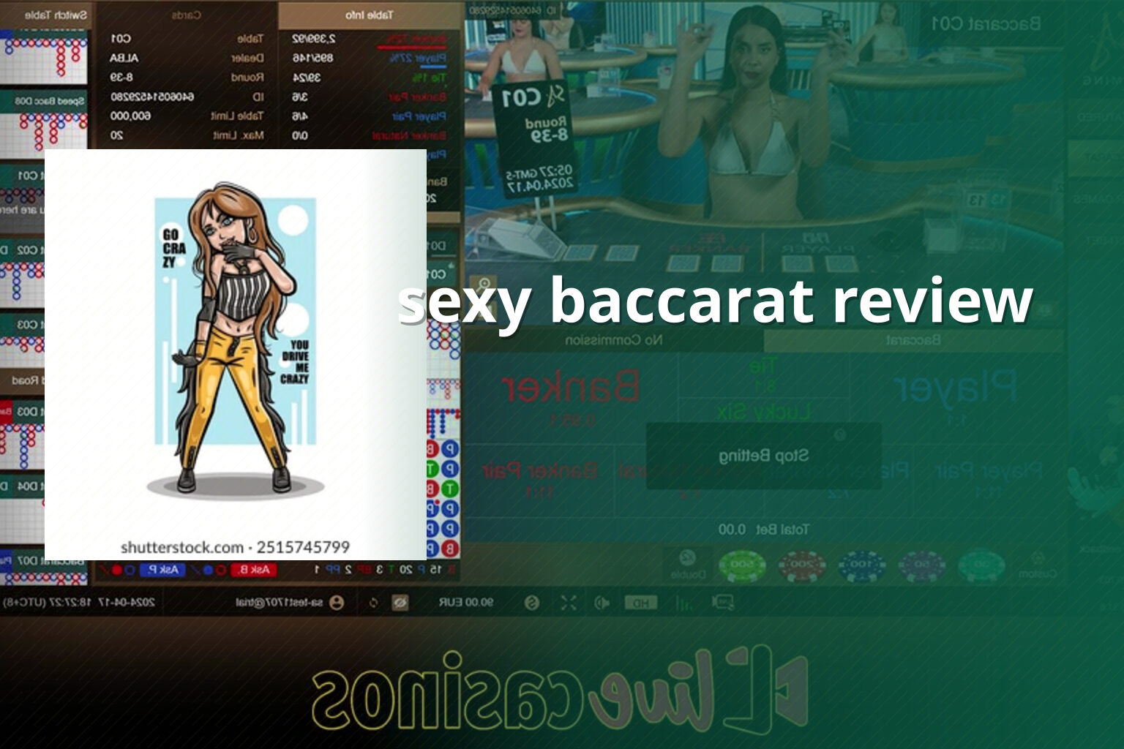
Task: Click the Double bet icon
Action: (x=687, y=564)
